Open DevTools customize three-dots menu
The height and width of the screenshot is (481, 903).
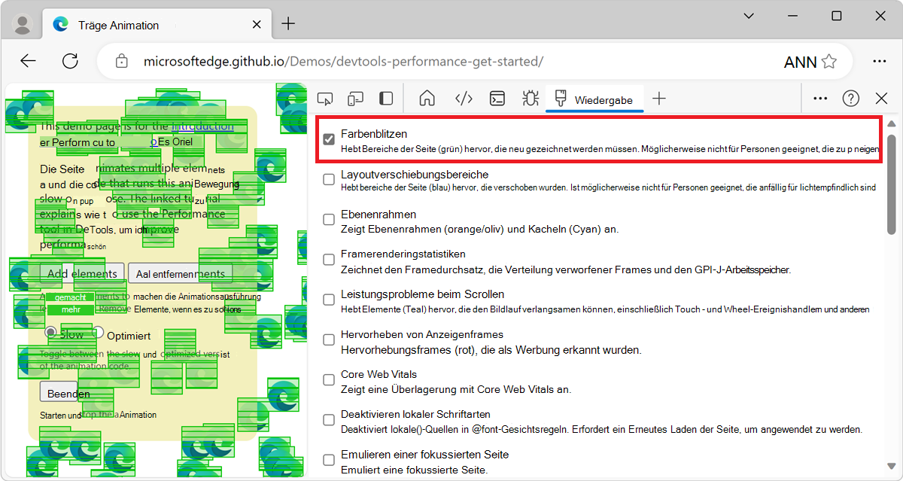coord(820,99)
